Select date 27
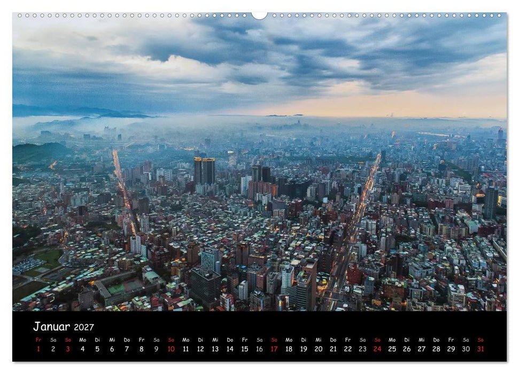Viewport: 519px width, 374px height. (x=422, y=349)
